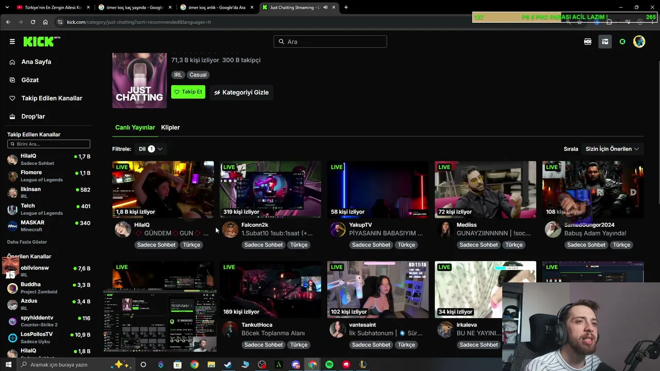The image size is (660, 371).
Task: Open the gift box rewards icon in header
Action: (605, 42)
